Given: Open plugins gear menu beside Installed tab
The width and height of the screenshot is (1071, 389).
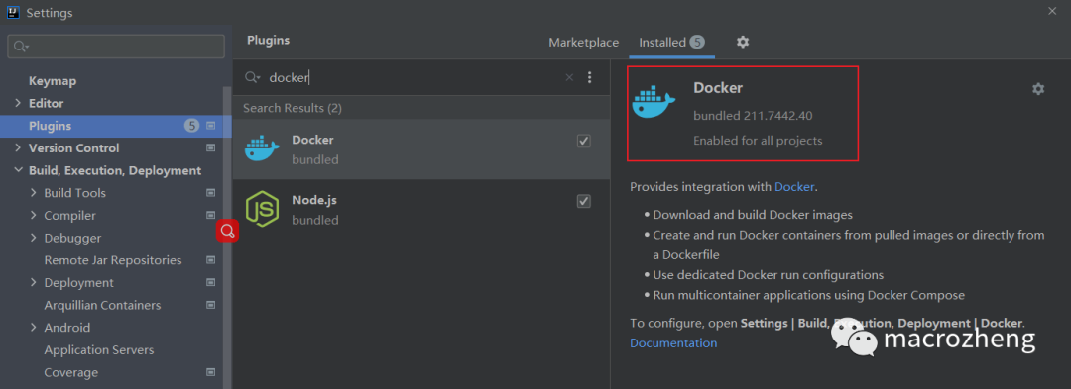Looking at the screenshot, I should point(743,43).
